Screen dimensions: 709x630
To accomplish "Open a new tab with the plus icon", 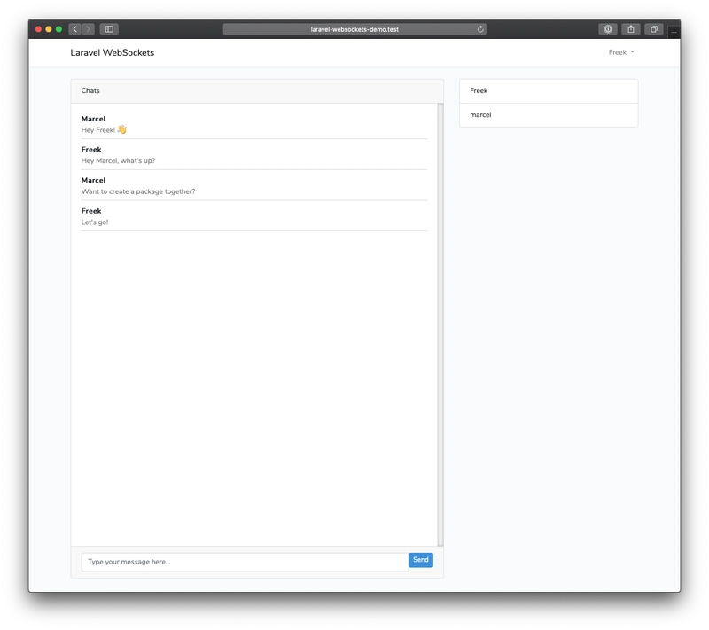I will 674,32.
